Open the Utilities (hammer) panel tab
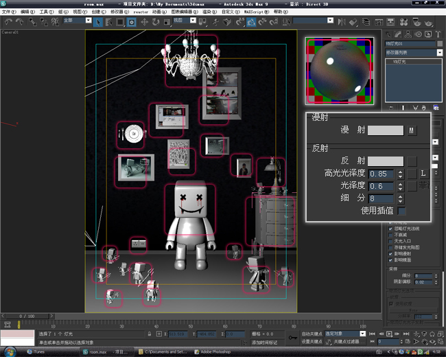Screen dimensions: 446x357 click(x=438, y=34)
